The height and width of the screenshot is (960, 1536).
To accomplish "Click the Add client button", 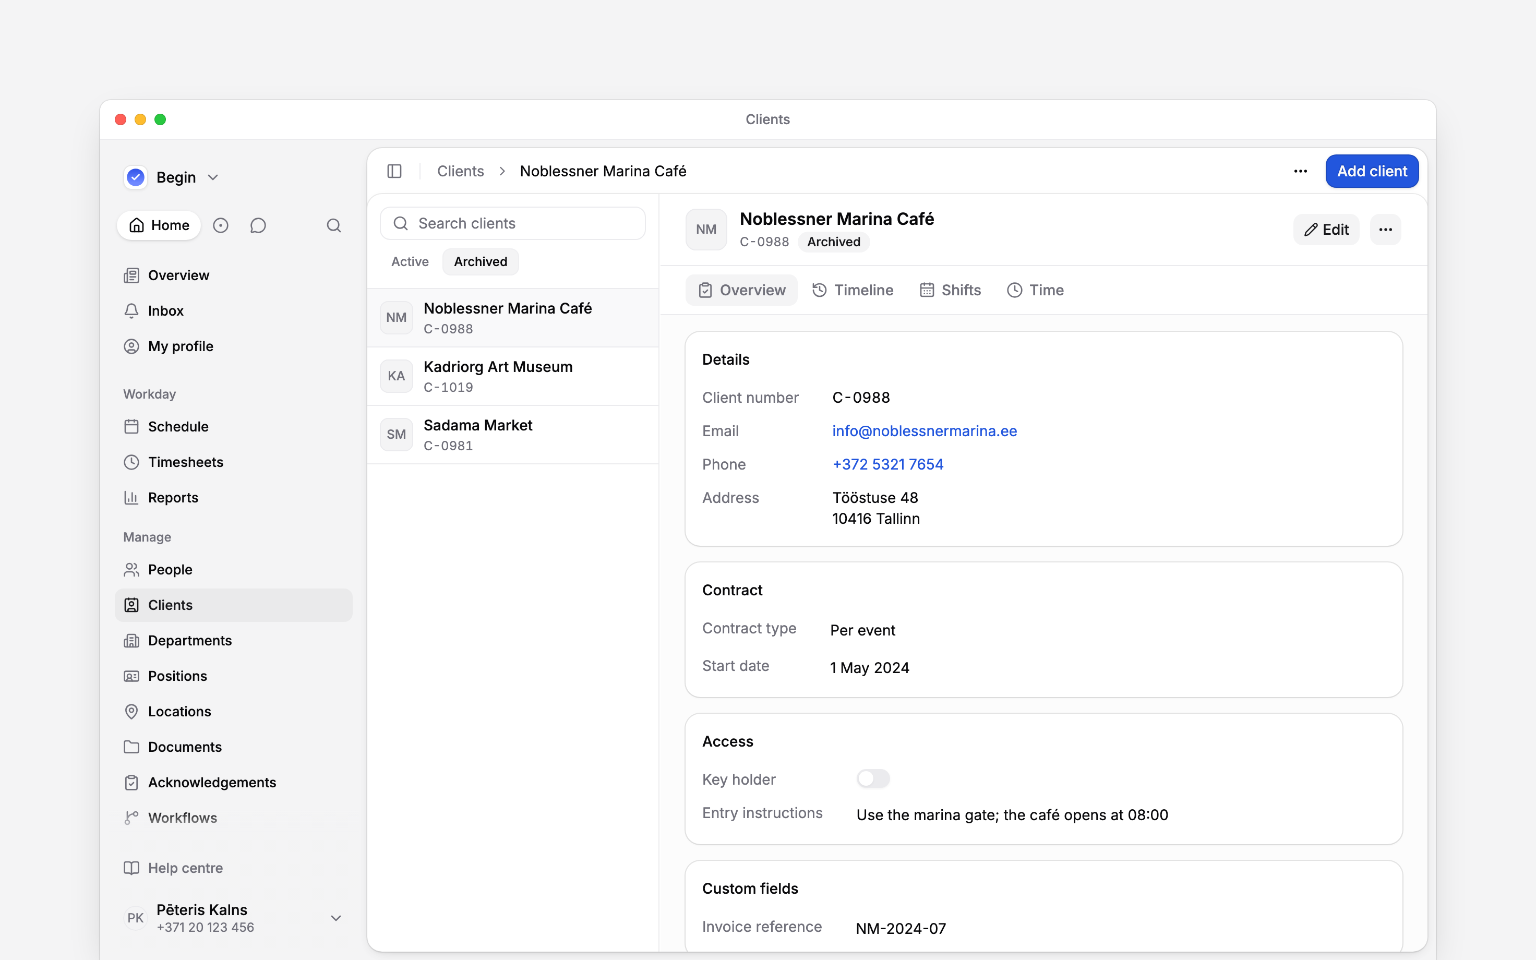I will (x=1372, y=172).
